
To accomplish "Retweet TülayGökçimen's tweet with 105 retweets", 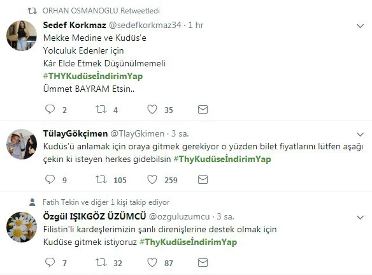I will tap(101, 179).
